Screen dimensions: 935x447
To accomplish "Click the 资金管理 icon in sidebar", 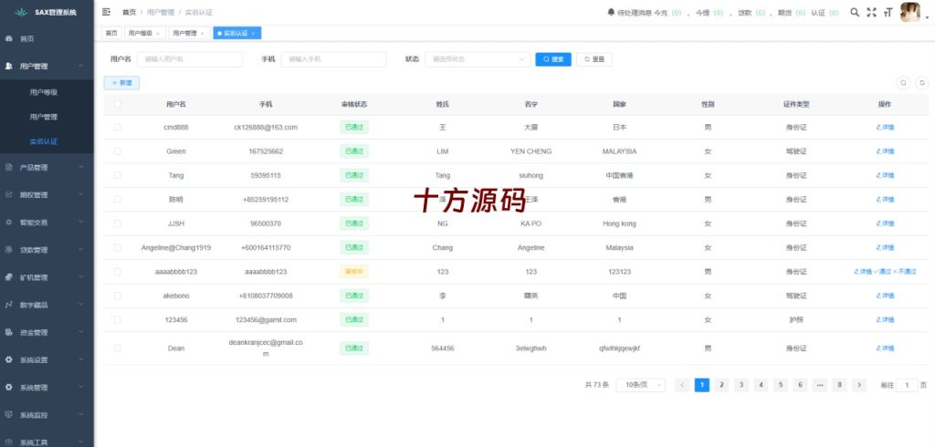I will [x=9, y=332].
